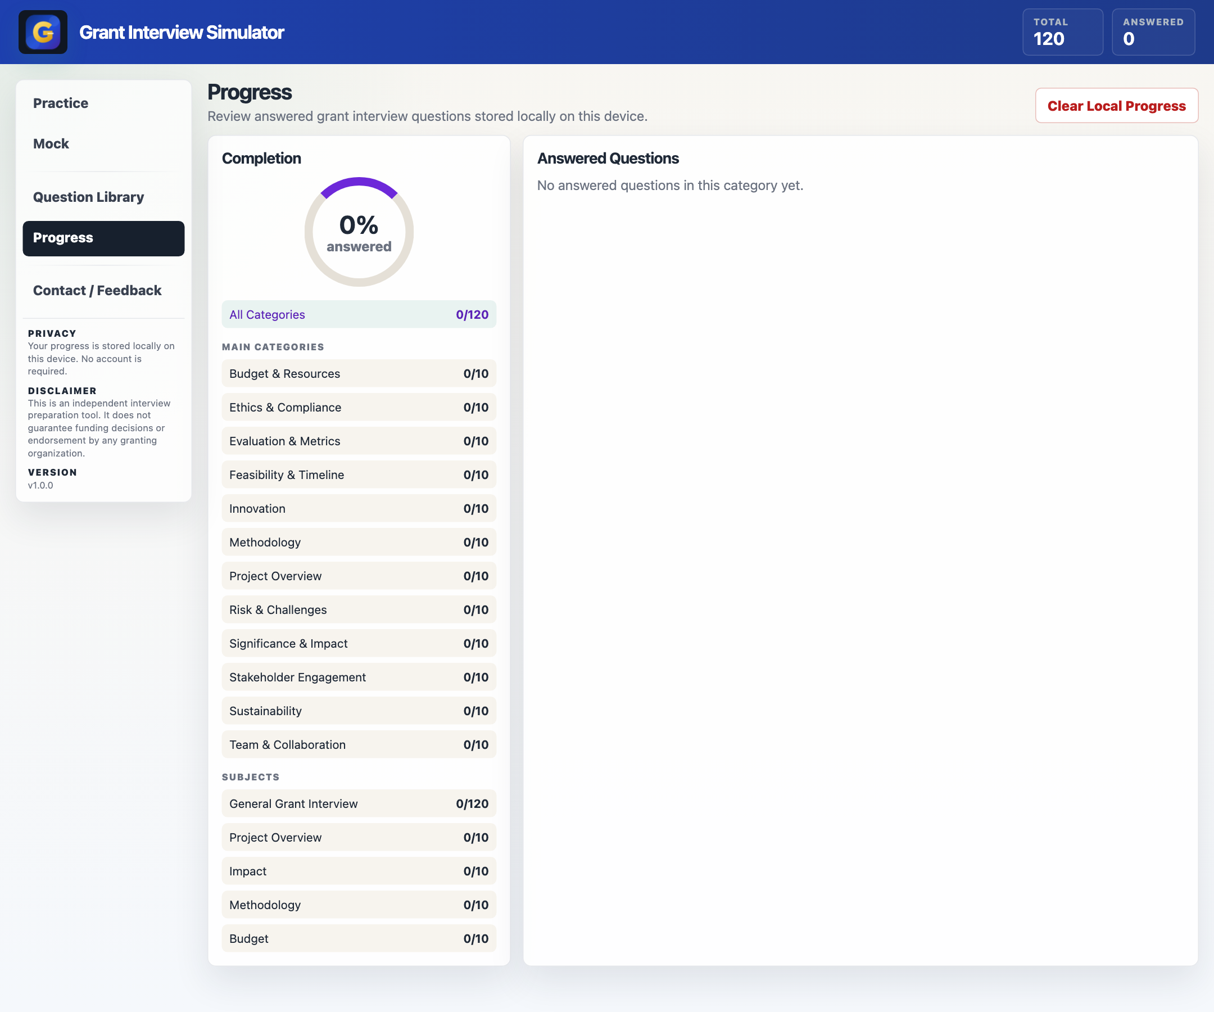Click the version v1.0.0 text
1214x1012 pixels.
click(x=40, y=486)
